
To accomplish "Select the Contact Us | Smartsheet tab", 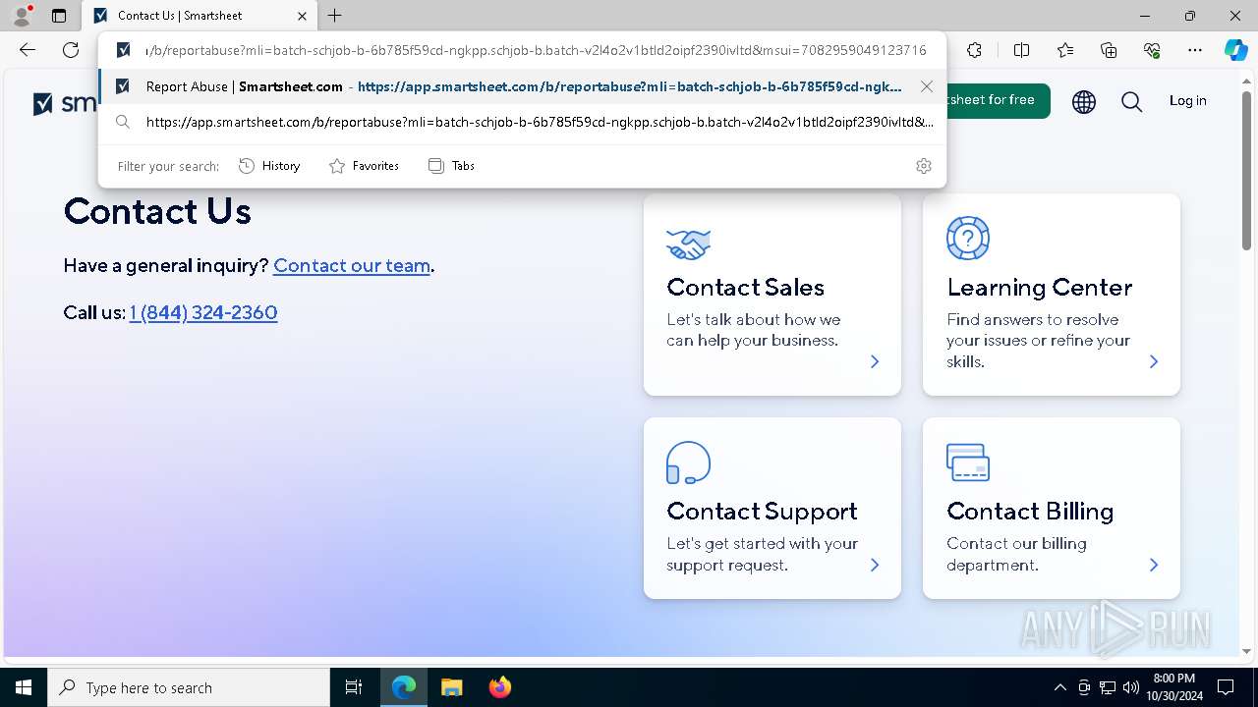I will coord(200,16).
